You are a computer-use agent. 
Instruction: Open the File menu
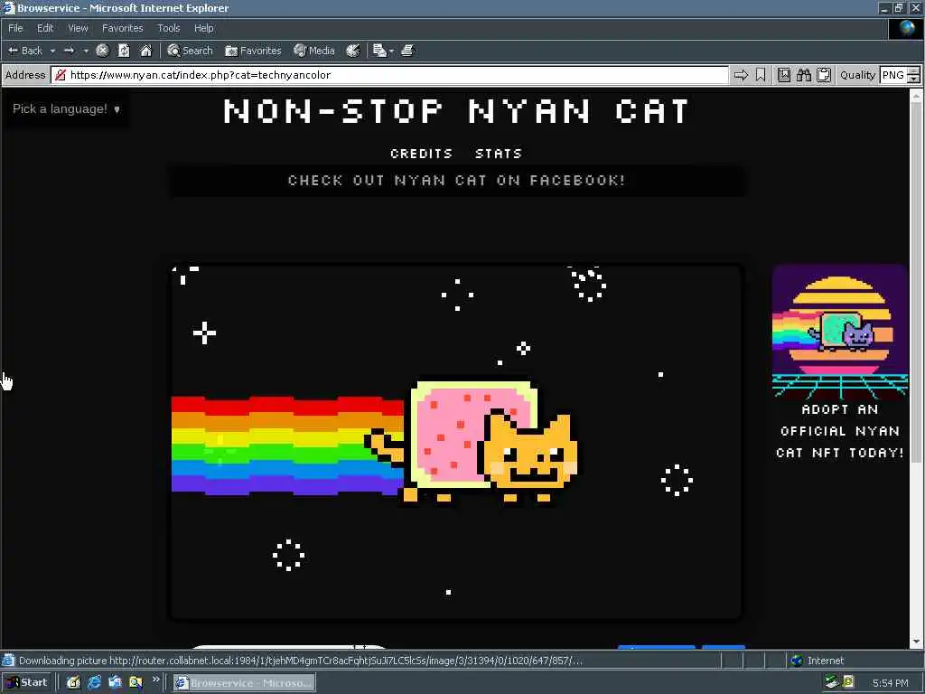(15, 28)
